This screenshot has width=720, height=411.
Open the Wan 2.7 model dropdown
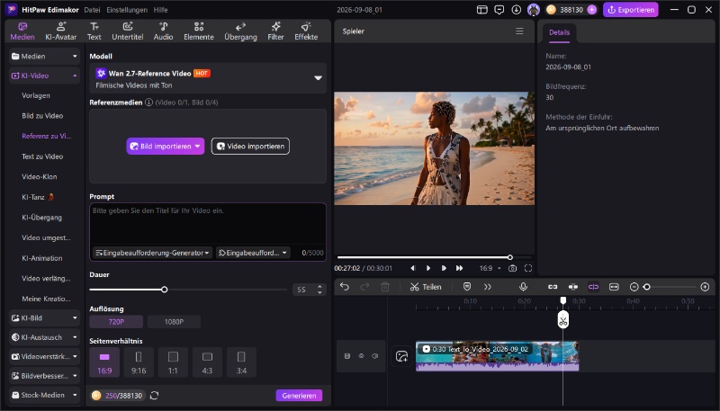208,78
